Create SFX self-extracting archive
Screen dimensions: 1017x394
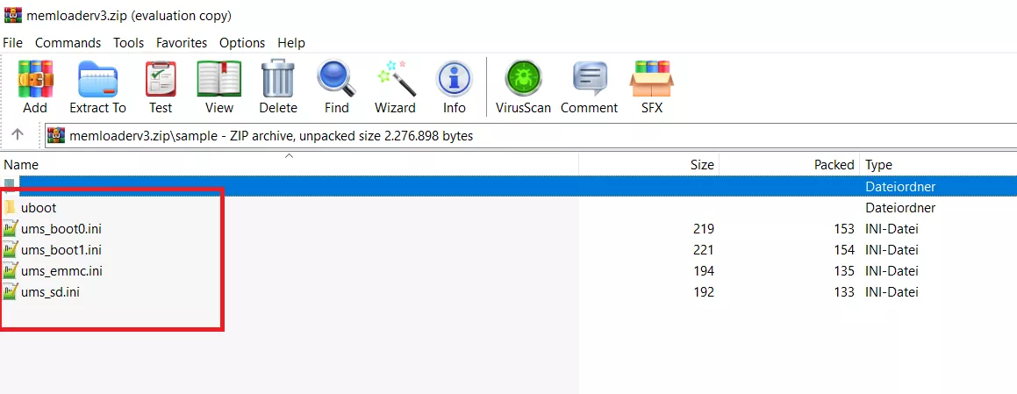[651, 87]
